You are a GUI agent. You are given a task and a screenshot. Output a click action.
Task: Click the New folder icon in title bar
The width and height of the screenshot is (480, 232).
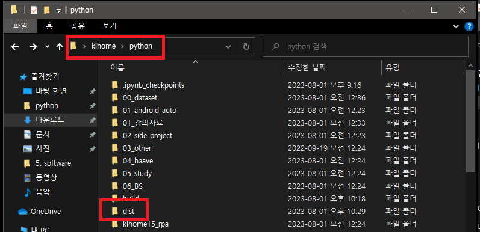point(46,10)
